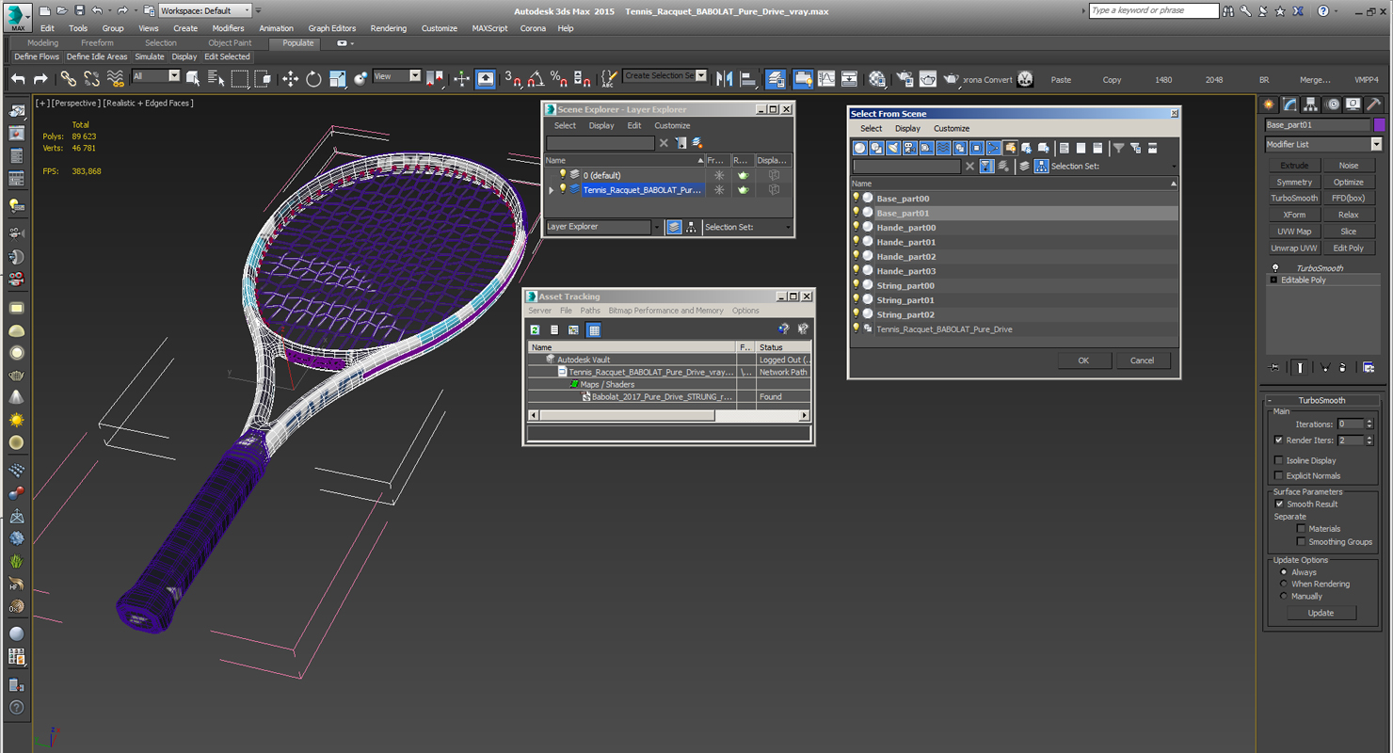The width and height of the screenshot is (1393, 753).
Task: Switch to the Create command panel tab
Action: [1270, 104]
